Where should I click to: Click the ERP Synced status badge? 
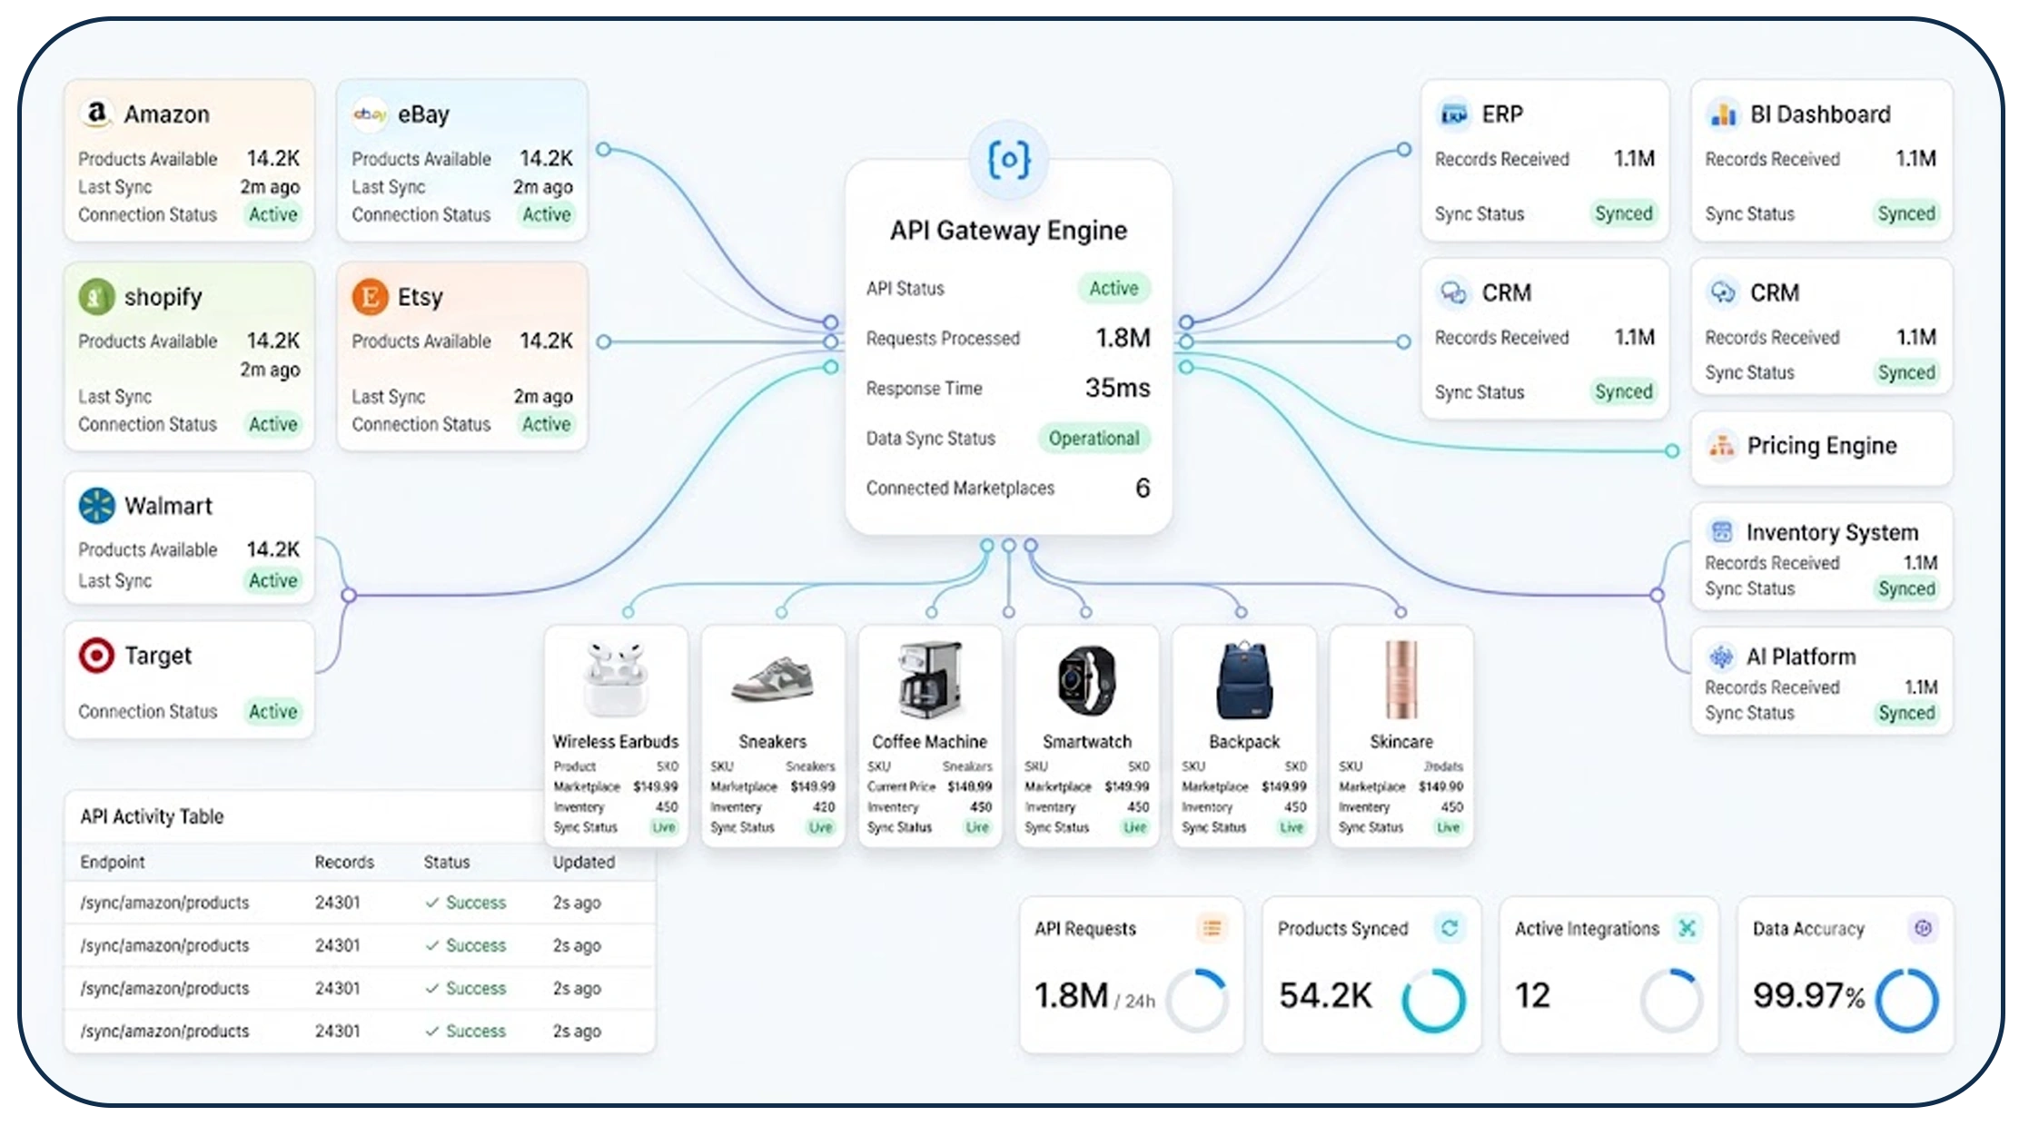(x=1624, y=214)
